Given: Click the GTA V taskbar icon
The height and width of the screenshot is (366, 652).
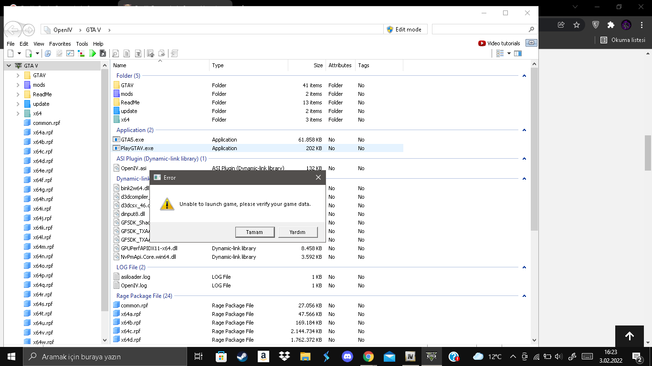Looking at the screenshot, I should click(x=432, y=356).
